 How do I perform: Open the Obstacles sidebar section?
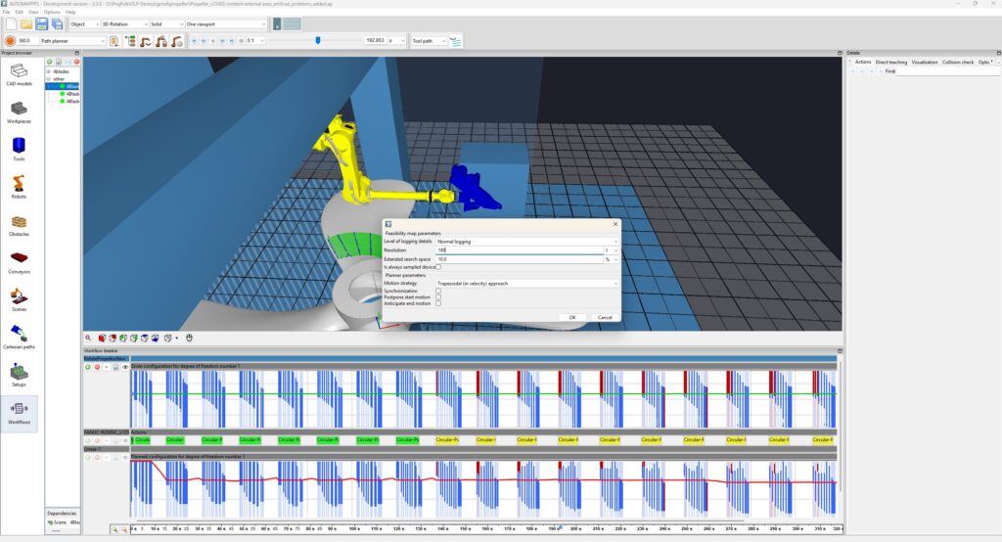[x=19, y=224]
